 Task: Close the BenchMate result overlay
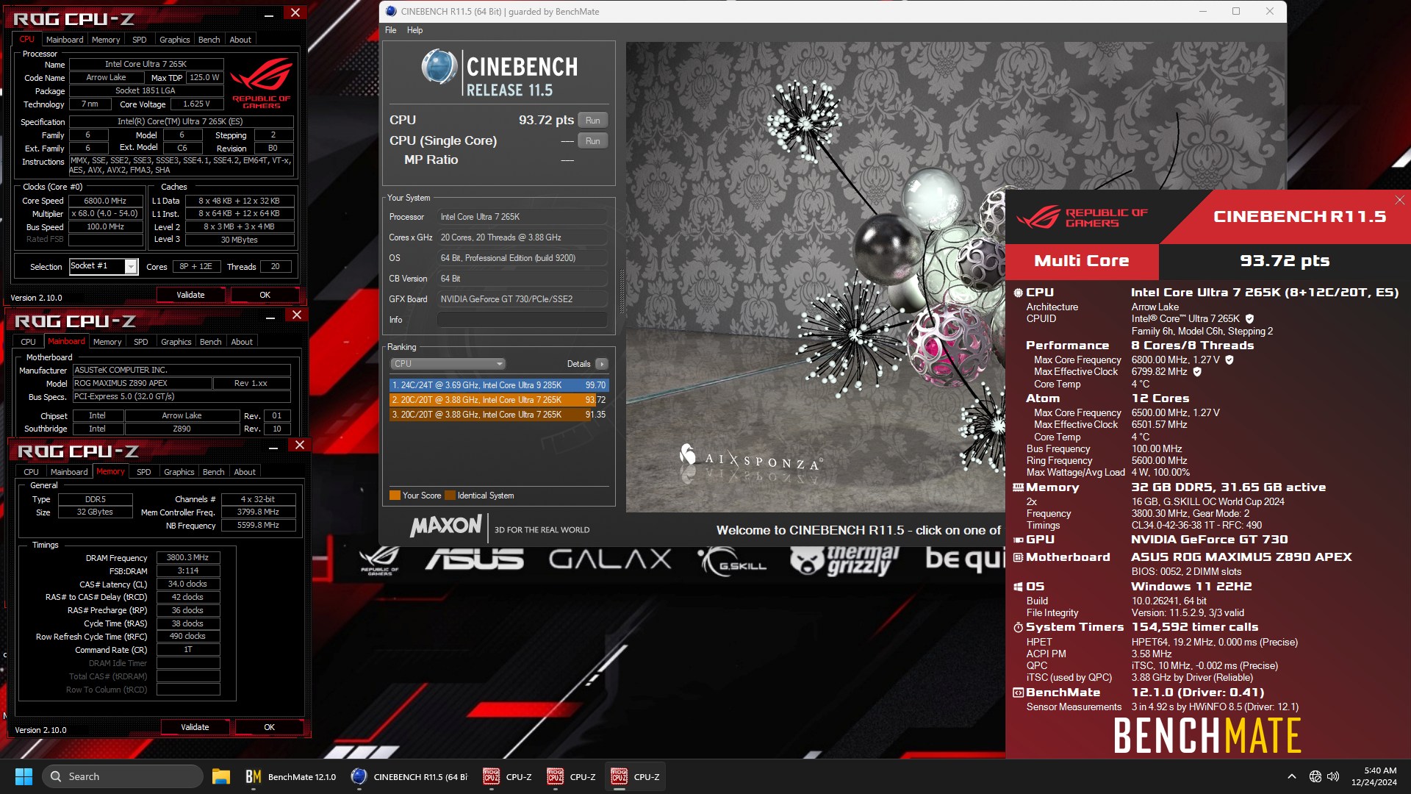point(1399,200)
